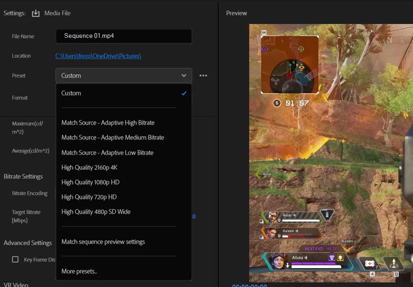Image resolution: width=413 pixels, height=287 pixels.
Task: Select the Custom preset option
Action: coord(124,93)
